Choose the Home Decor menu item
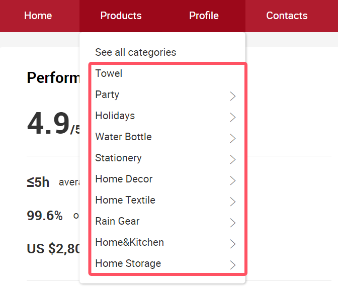This screenshot has width=338, height=291. click(x=124, y=179)
